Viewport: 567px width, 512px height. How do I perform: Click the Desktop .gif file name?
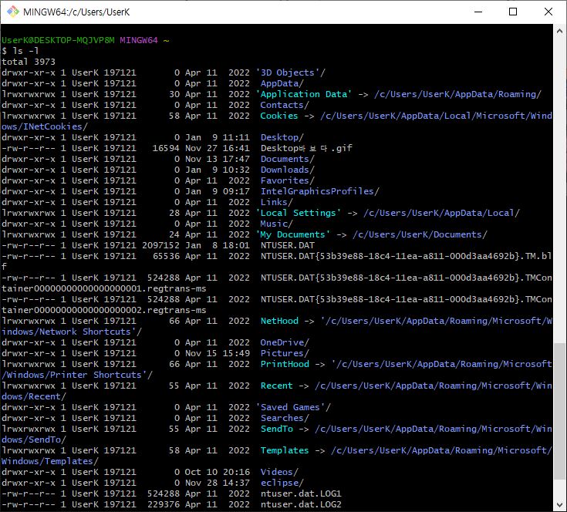306,148
